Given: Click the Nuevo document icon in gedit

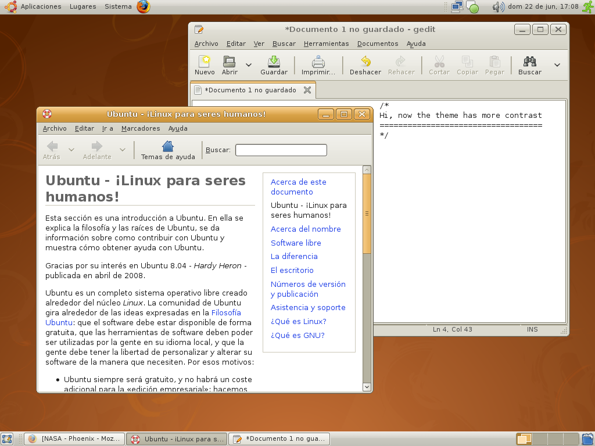Looking at the screenshot, I should tap(205, 62).
